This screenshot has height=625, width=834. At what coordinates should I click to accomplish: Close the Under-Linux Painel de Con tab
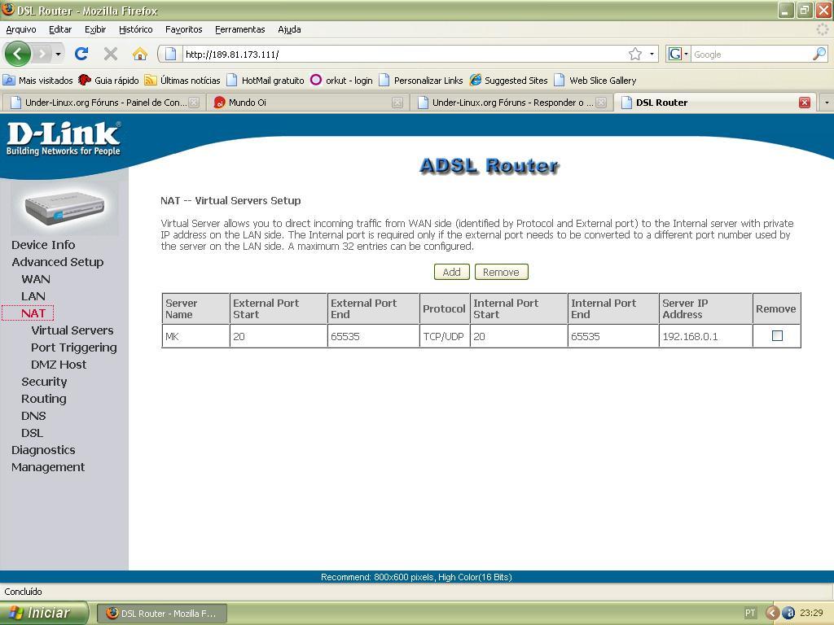(x=194, y=103)
